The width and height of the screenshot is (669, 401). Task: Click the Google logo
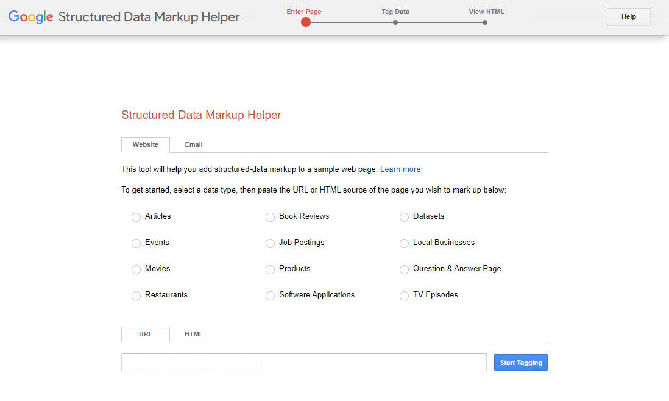click(x=30, y=16)
